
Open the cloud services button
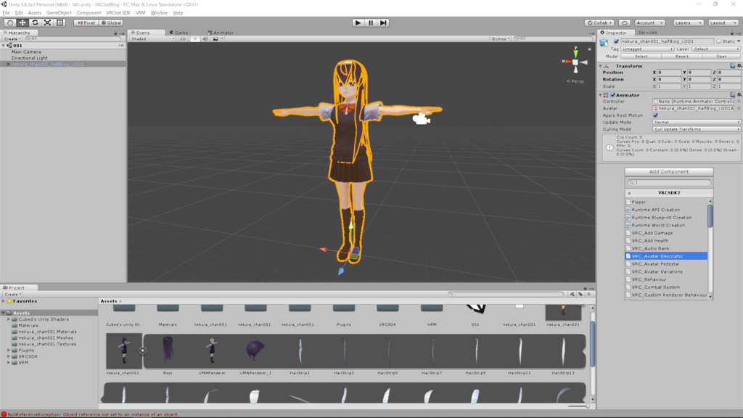[x=625, y=22]
